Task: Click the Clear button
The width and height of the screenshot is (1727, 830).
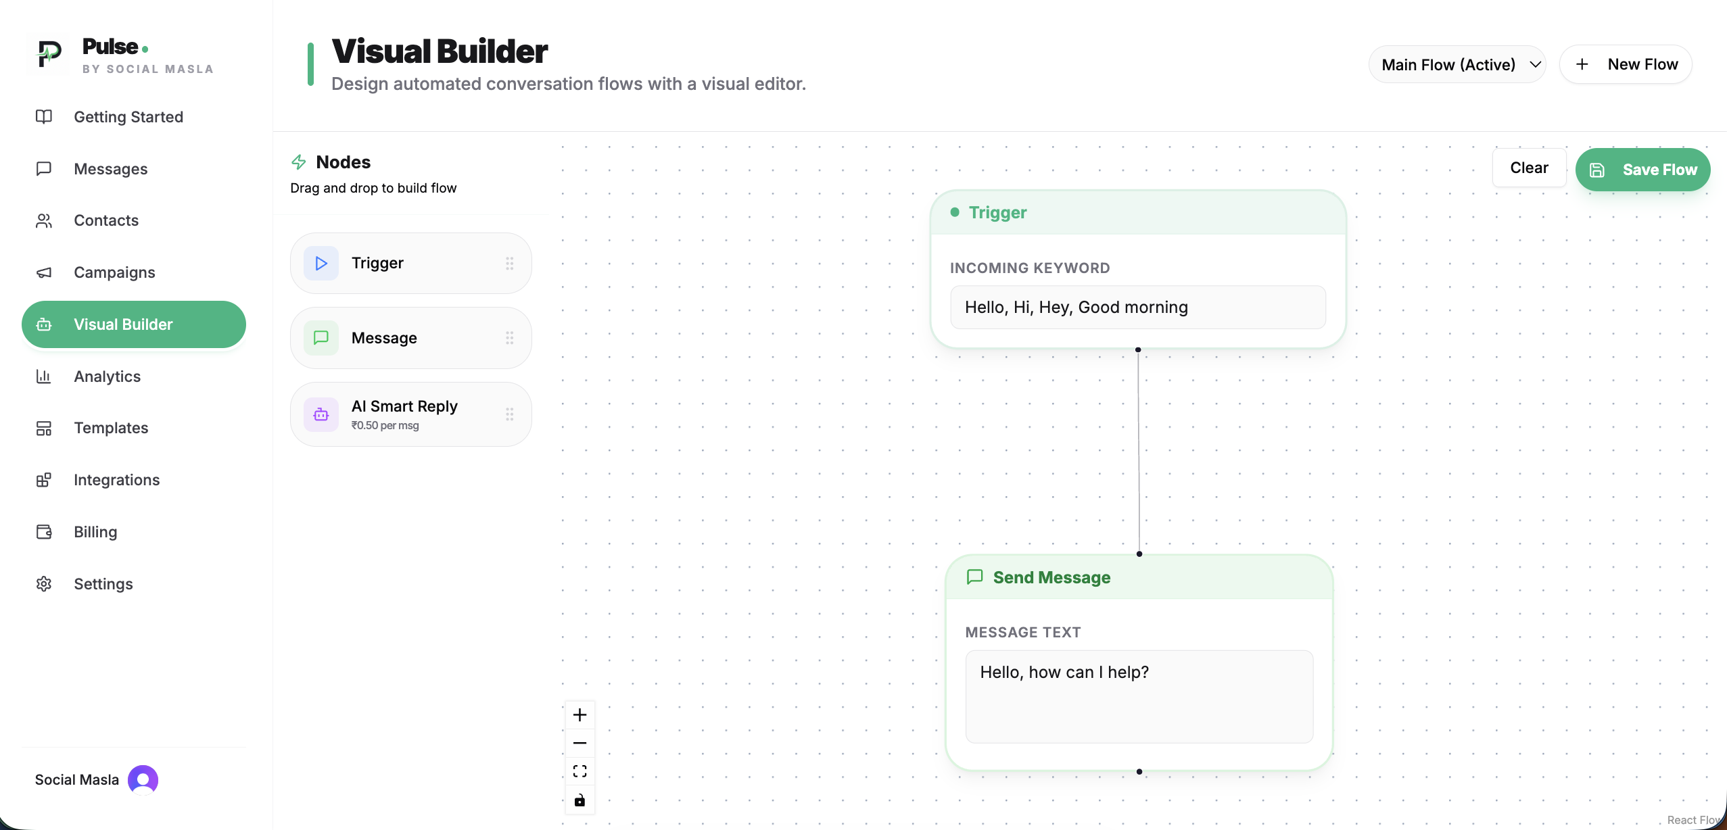Action: [1528, 167]
